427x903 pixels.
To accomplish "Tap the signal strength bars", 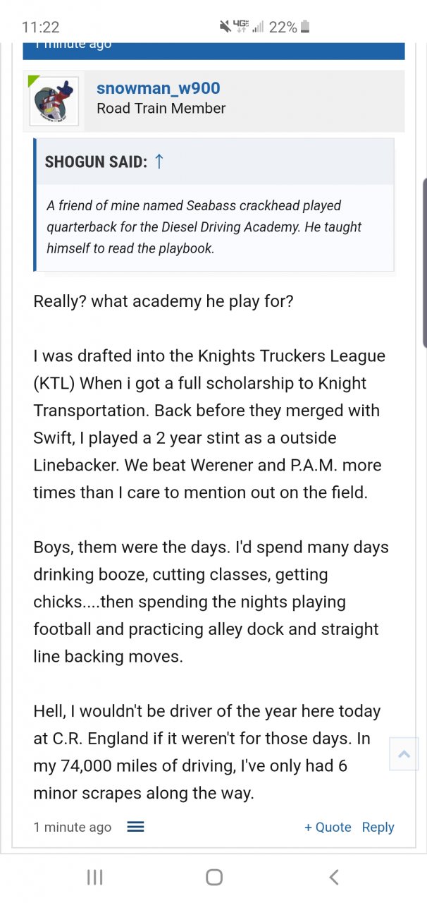I will pos(258,27).
